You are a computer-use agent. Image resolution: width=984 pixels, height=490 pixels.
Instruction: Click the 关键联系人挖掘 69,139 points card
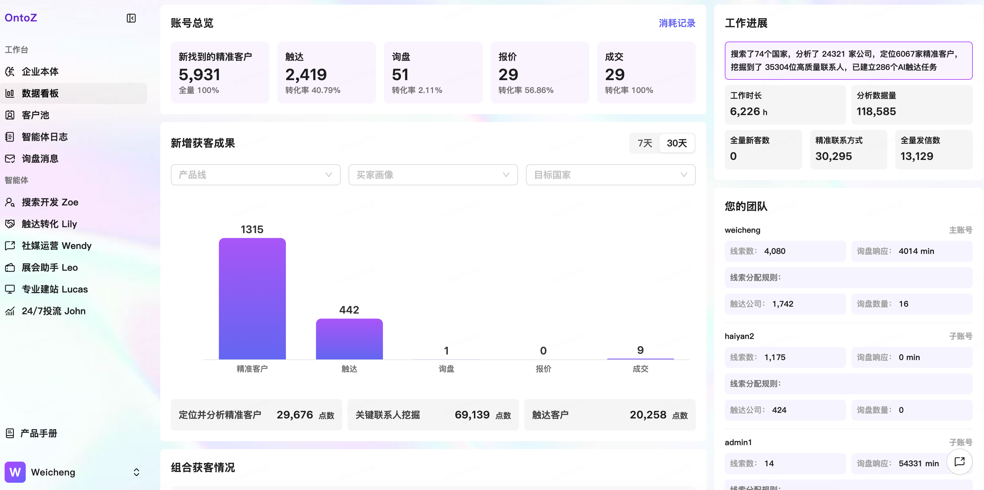tap(433, 415)
